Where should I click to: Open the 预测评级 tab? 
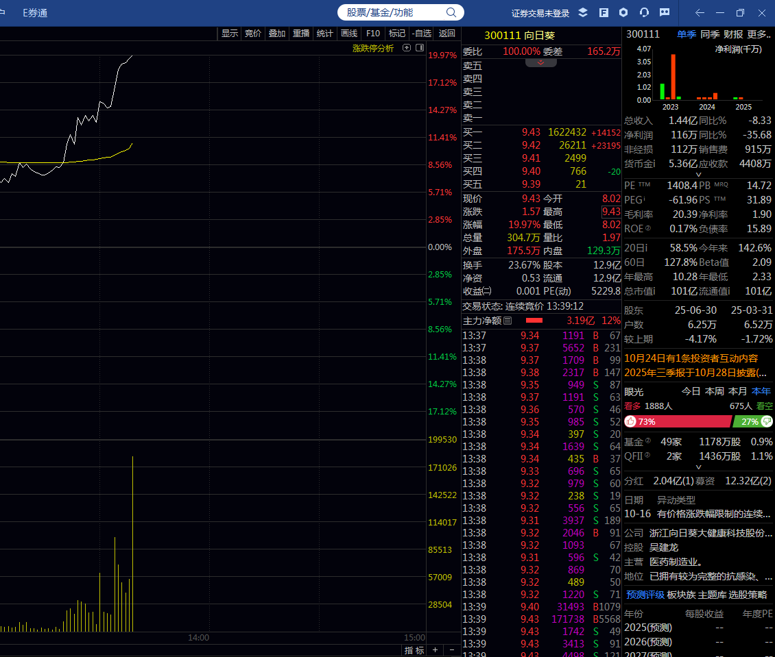click(645, 595)
